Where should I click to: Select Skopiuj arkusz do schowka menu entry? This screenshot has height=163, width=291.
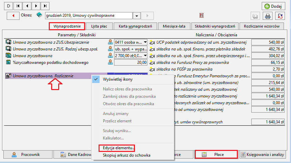click(x=126, y=155)
